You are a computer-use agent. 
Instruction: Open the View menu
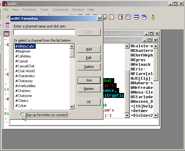point(15,10)
